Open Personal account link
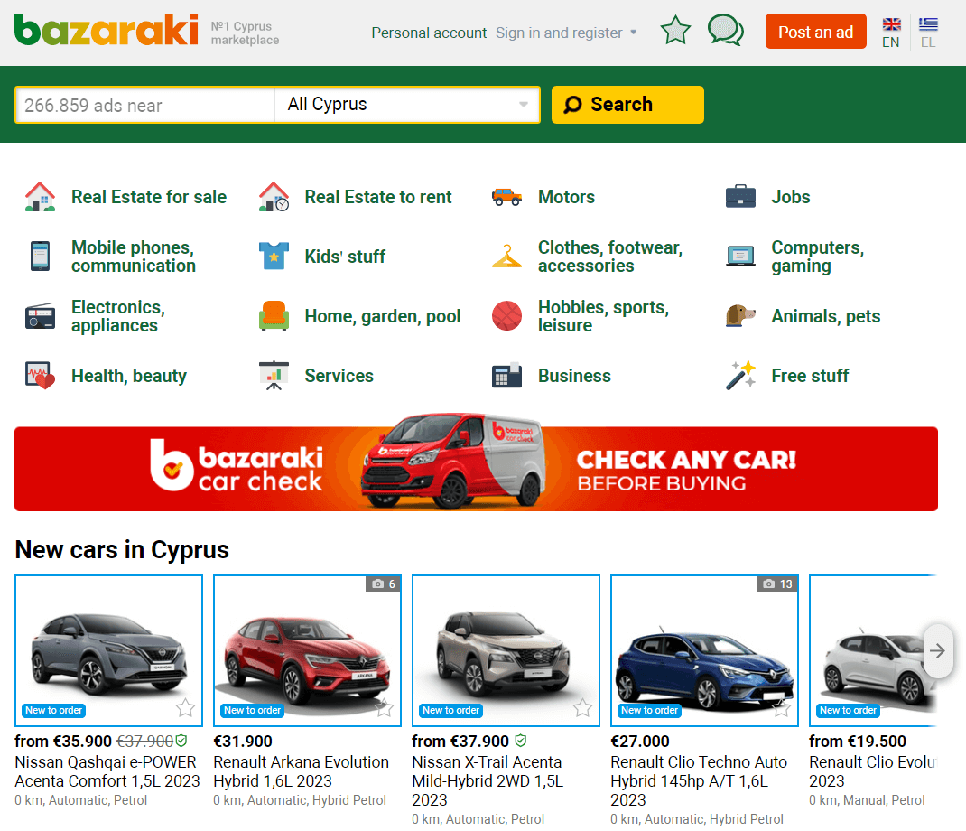 pyautogui.click(x=429, y=33)
